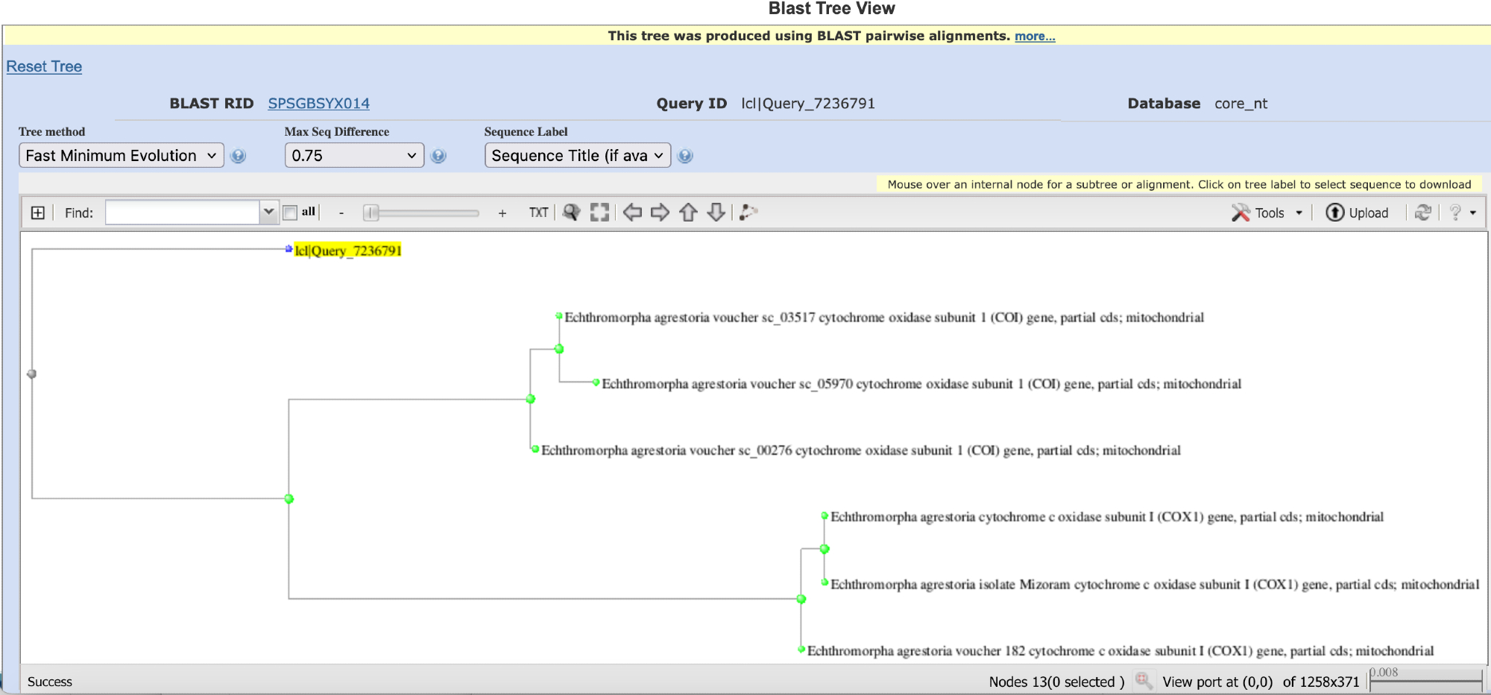
Task: Open the help question mark menu
Action: point(1462,213)
